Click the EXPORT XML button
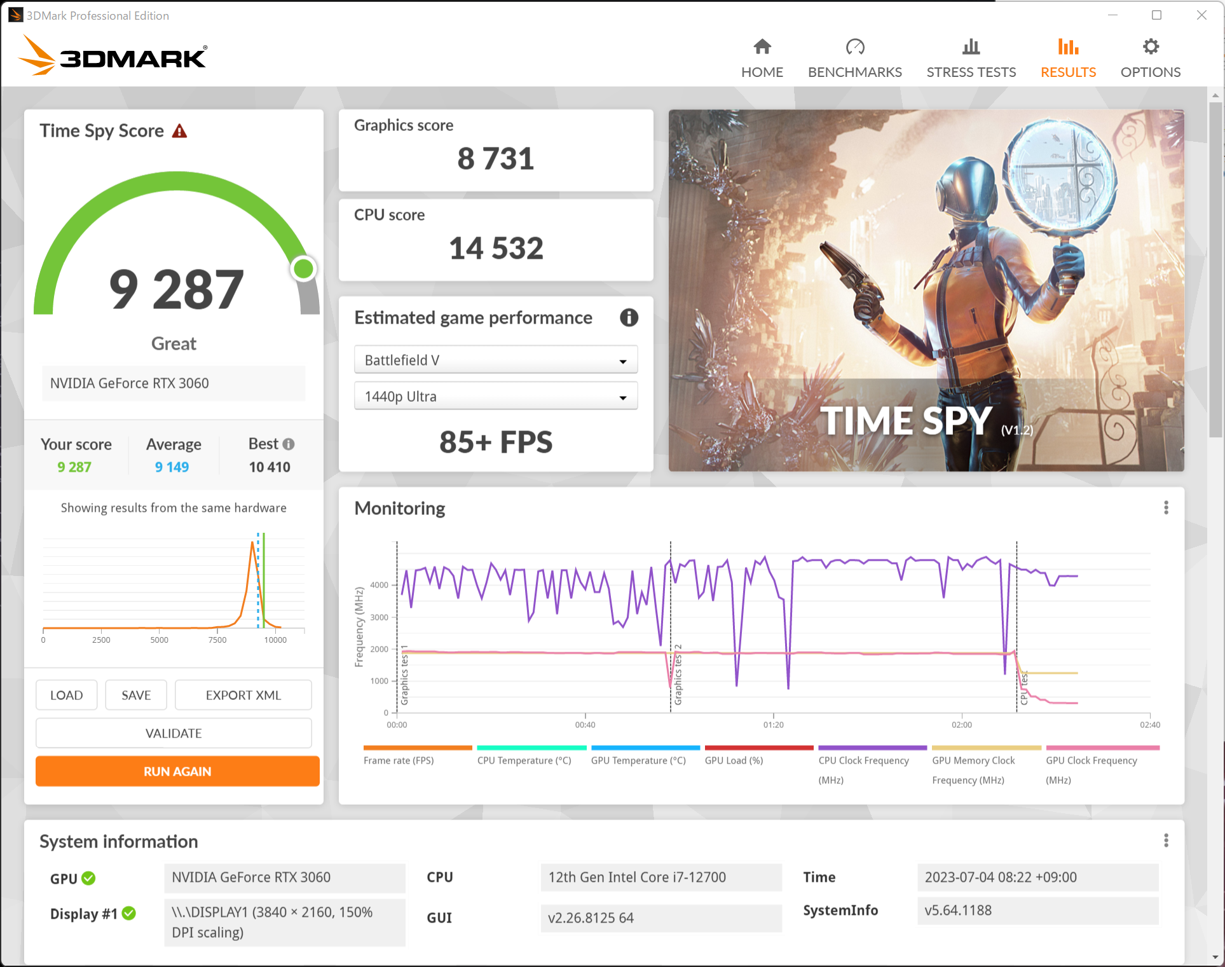 pos(243,695)
